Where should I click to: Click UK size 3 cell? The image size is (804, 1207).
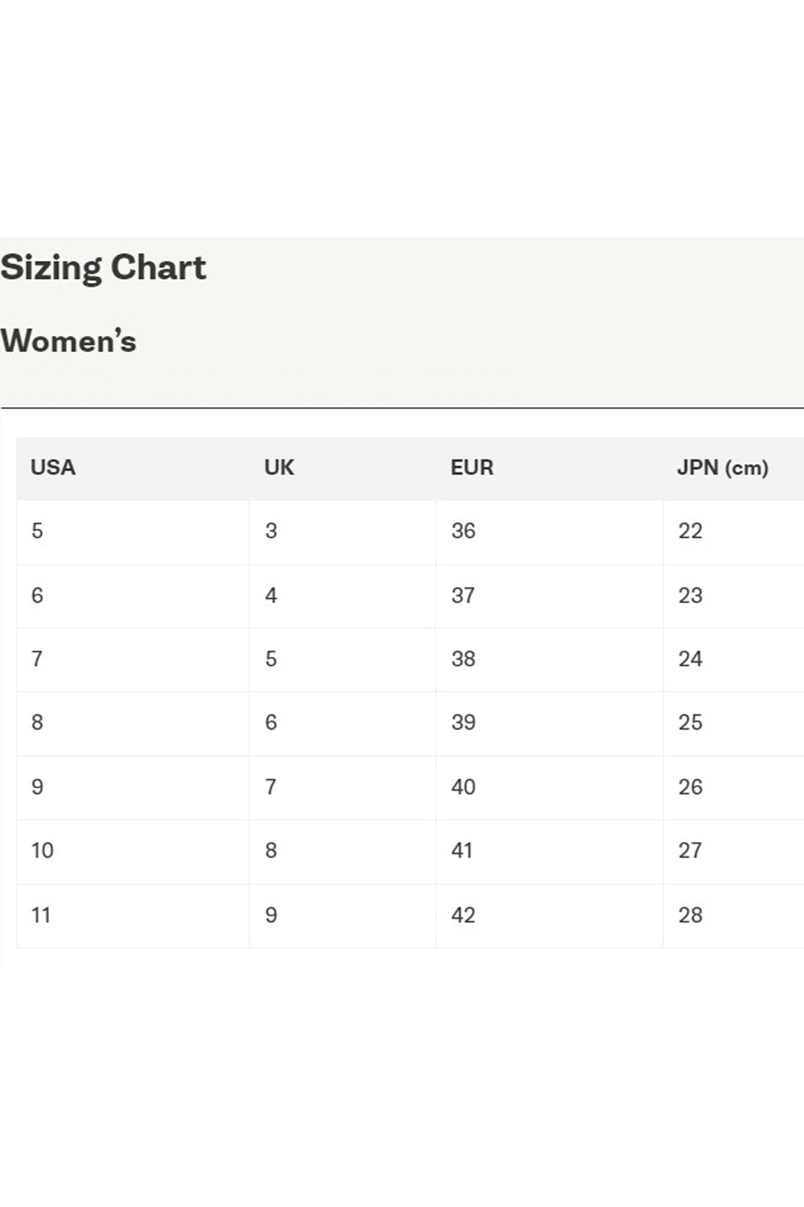point(271,531)
